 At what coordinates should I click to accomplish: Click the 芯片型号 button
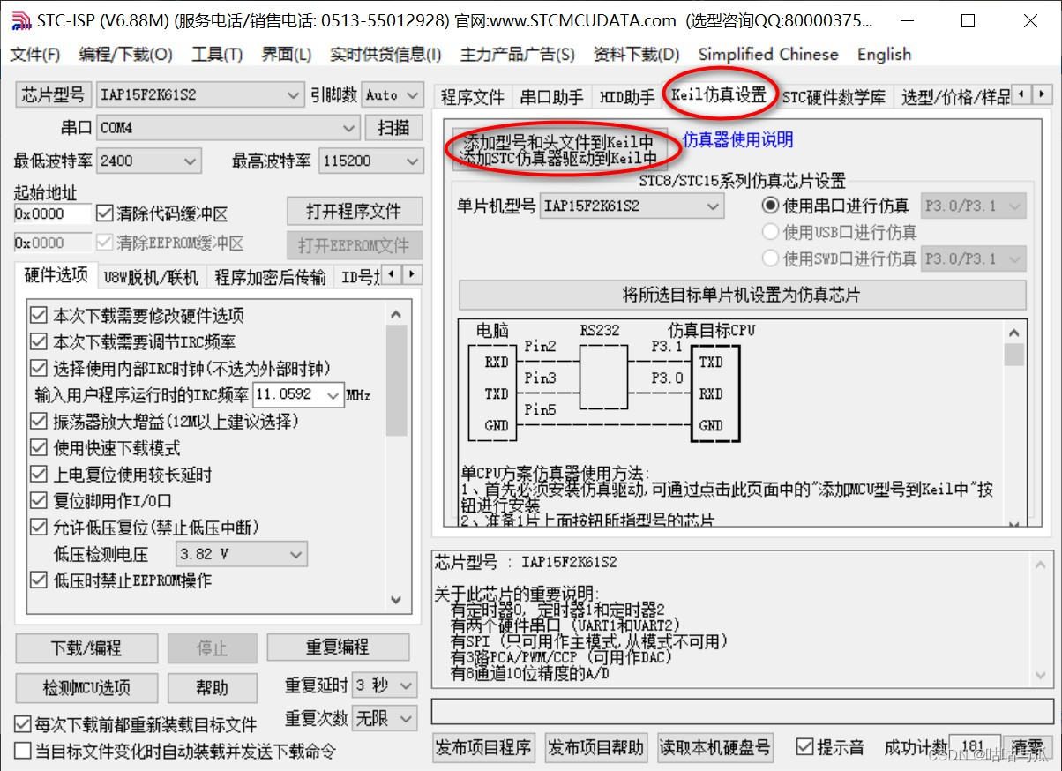[53, 95]
